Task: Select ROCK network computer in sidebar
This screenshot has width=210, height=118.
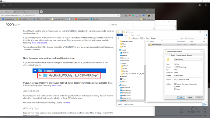Action: coord(123,101)
